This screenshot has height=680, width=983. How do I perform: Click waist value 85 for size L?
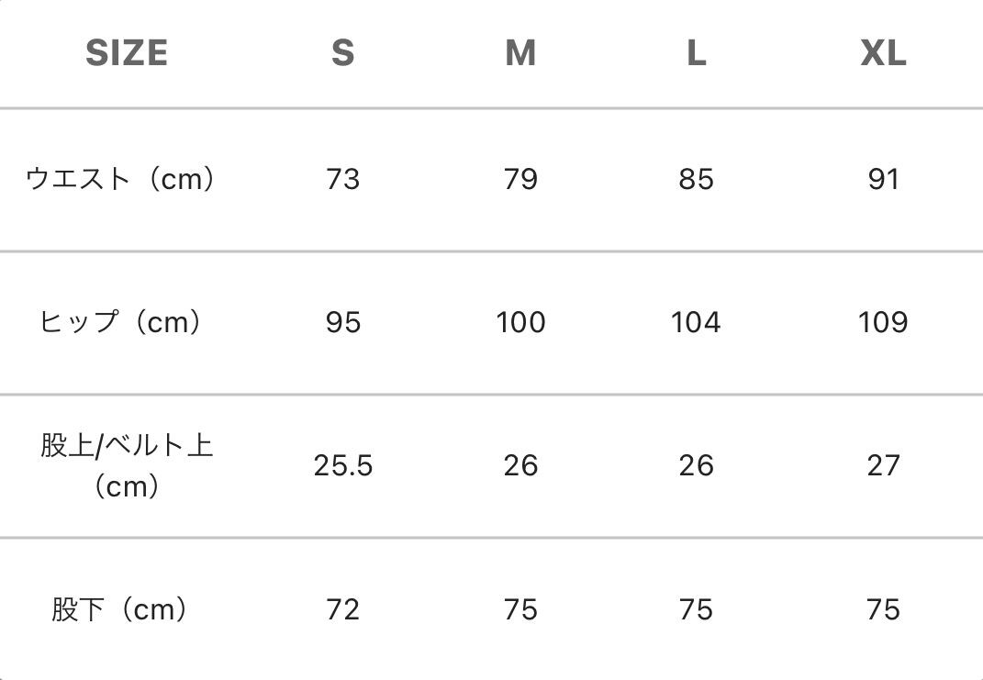coord(697,179)
